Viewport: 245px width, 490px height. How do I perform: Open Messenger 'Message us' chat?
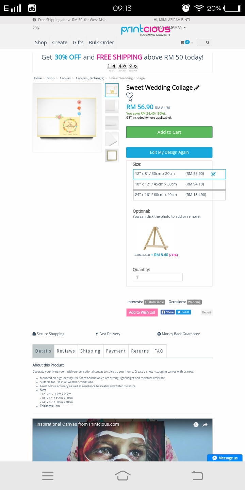click(x=225, y=458)
